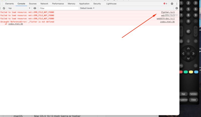201x117 pixels.
Task: Open the DevTools three-dot more menu
Action: [177, 4]
